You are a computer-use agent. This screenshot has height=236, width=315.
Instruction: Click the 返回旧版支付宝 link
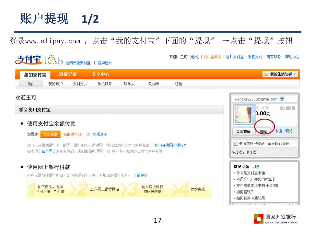tap(78, 63)
